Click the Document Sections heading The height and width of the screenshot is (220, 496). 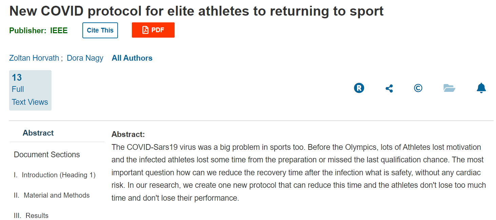pyautogui.click(x=47, y=155)
